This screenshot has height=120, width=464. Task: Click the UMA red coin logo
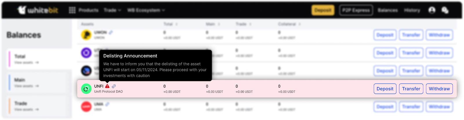pos(86,107)
